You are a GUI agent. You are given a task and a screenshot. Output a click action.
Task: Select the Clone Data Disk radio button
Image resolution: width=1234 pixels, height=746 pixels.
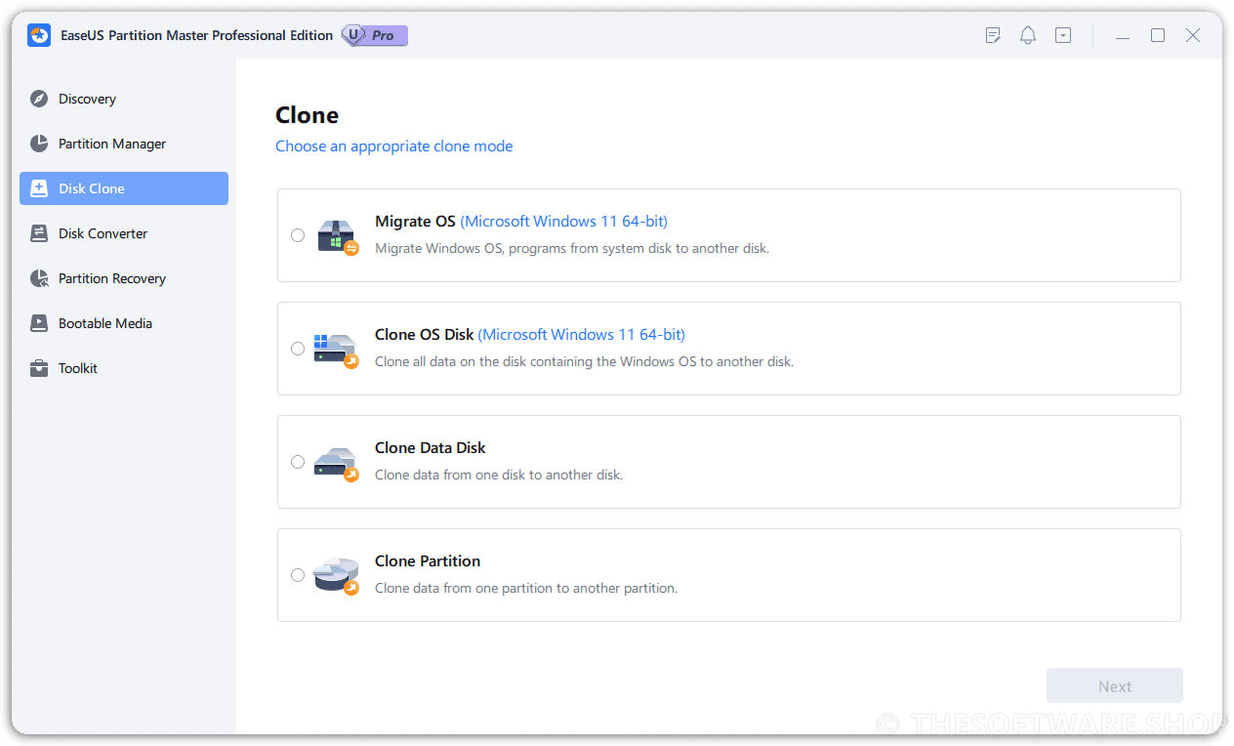pyautogui.click(x=298, y=462)
